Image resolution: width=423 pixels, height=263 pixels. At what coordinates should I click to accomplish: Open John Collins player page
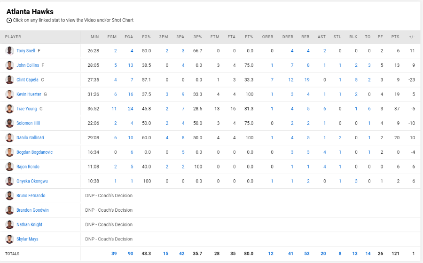(28, 65)
